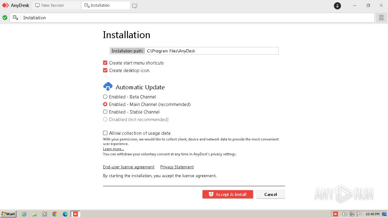Select Enabled - Main Channel option
The width and height of the screenshot is (388, 218).
[x=105, y=104]
